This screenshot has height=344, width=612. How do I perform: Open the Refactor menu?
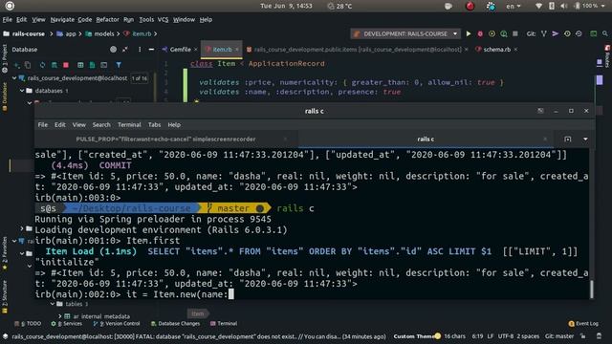107,19
